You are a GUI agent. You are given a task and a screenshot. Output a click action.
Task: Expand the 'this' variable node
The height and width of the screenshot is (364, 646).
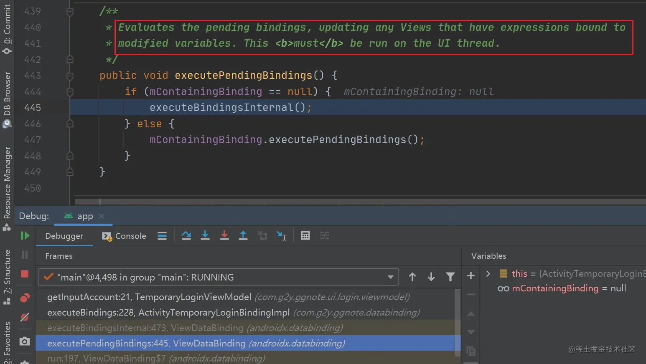(488, 274)
